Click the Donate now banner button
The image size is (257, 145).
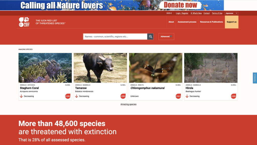click(x=180, y=5)
